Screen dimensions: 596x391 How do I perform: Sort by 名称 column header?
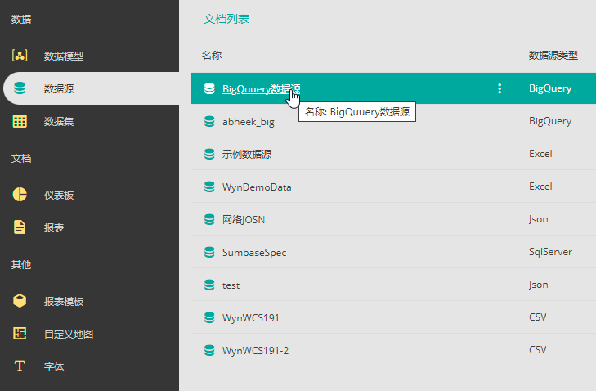point(212,56)
